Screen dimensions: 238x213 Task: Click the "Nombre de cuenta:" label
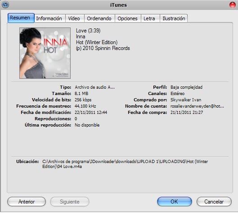point(146,106)
